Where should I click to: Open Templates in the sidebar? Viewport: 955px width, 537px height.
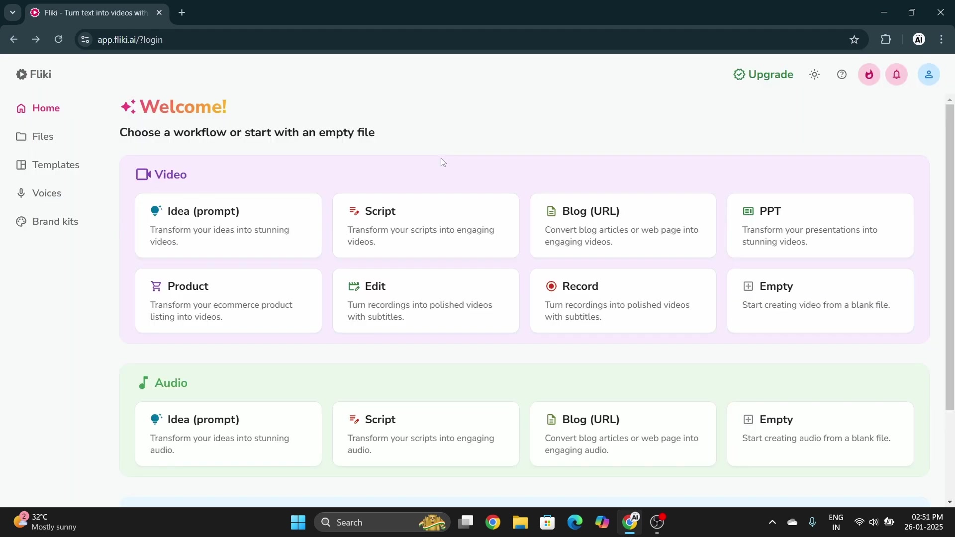(x=48, y=165)
